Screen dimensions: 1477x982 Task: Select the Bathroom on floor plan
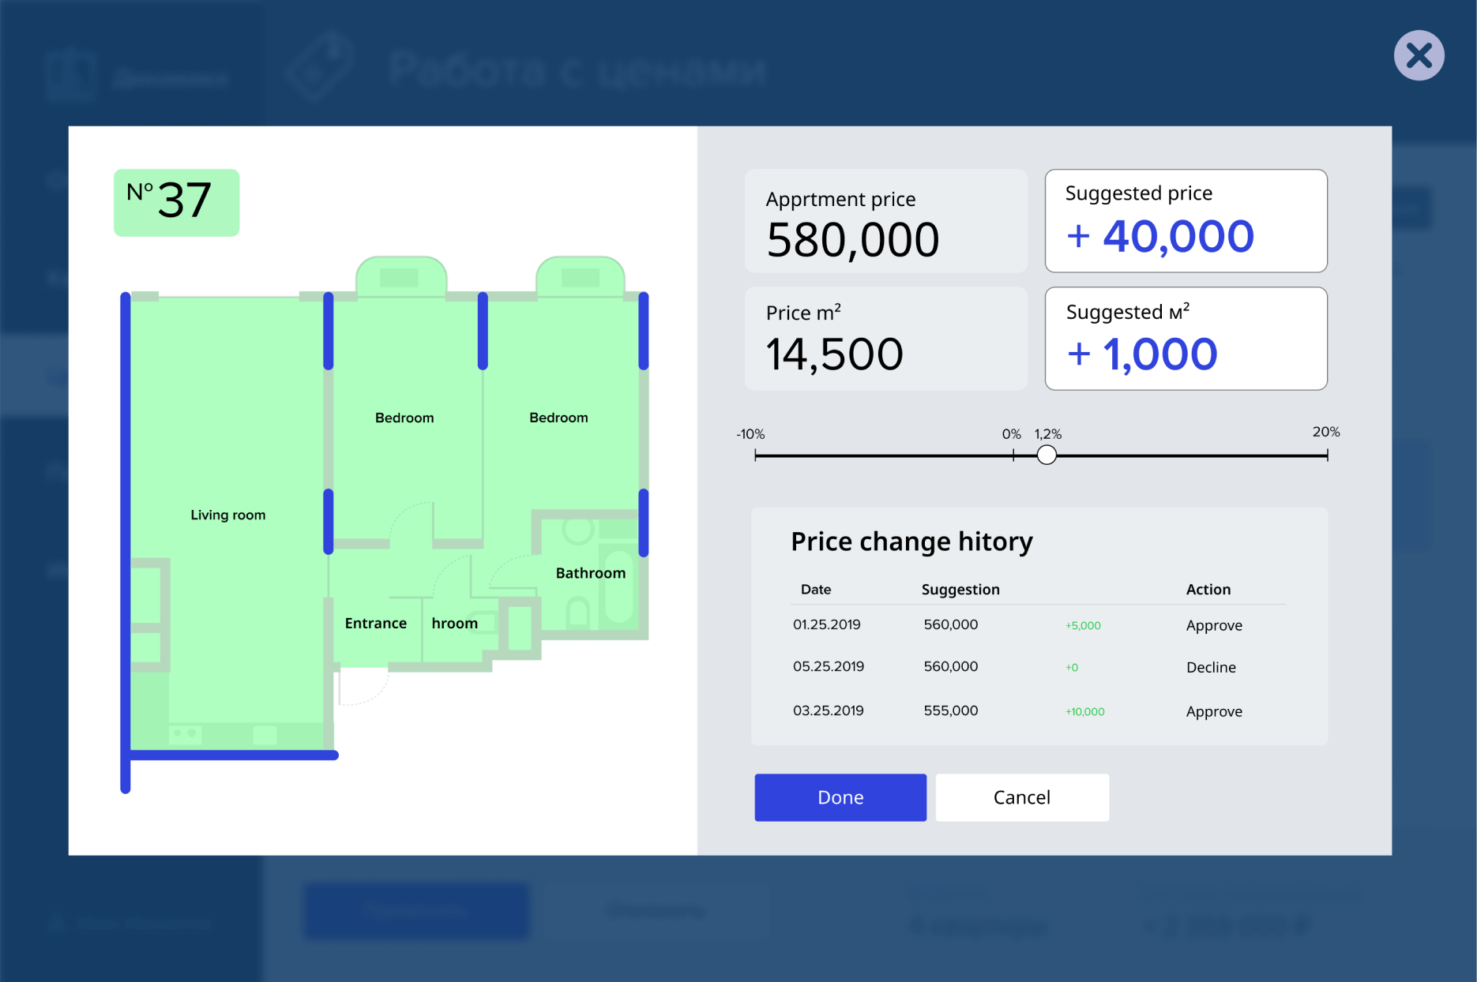[x=590, y=573]
